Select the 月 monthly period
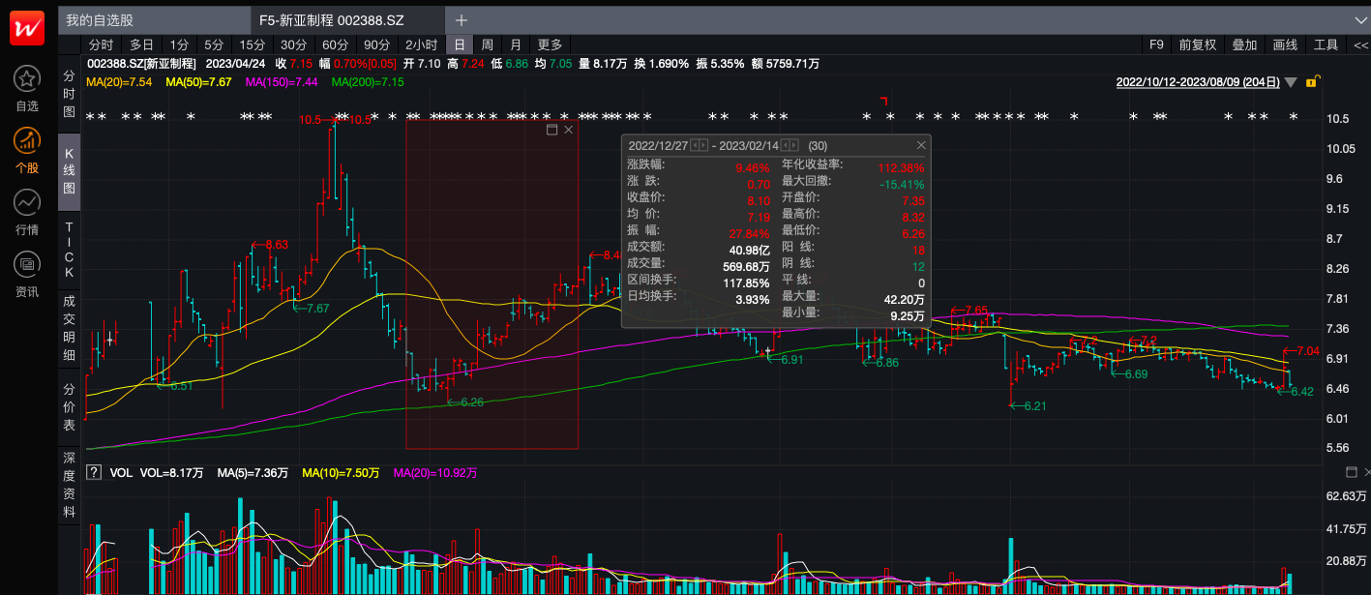This screenshot has width=1371, height=595. tap(516, 45)
